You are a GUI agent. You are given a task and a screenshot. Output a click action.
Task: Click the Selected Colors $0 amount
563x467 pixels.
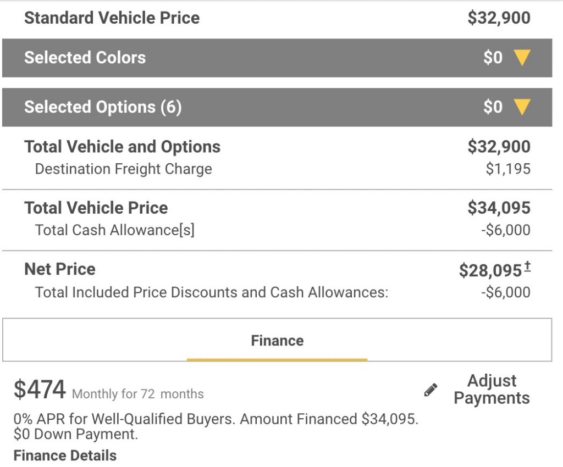tap(493, 58)
